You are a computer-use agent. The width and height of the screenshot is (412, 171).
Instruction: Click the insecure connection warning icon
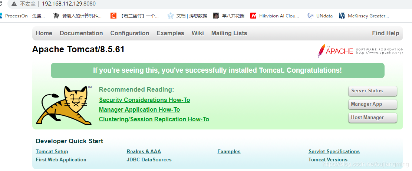click(x=14, y=4)
